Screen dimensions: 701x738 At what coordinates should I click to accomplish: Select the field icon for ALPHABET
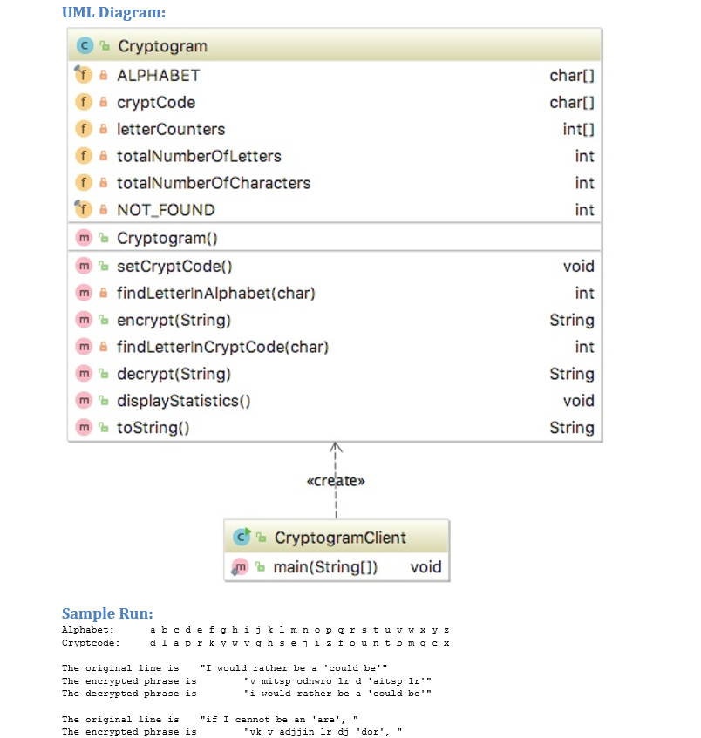tap(84, 76)
